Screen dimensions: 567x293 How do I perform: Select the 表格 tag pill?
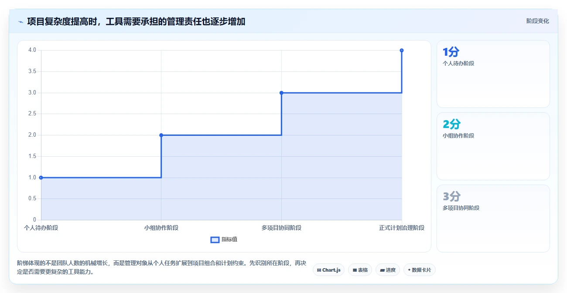point(360,270)
